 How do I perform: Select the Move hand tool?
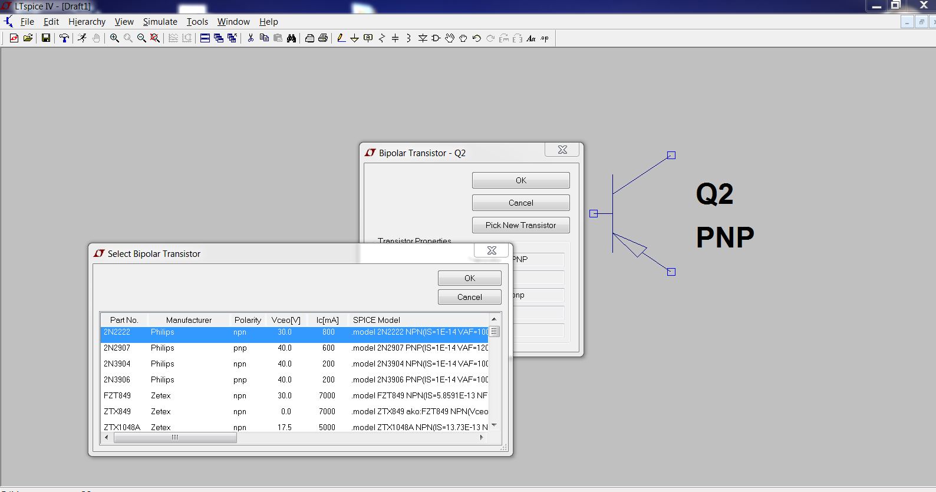[450, 38]
